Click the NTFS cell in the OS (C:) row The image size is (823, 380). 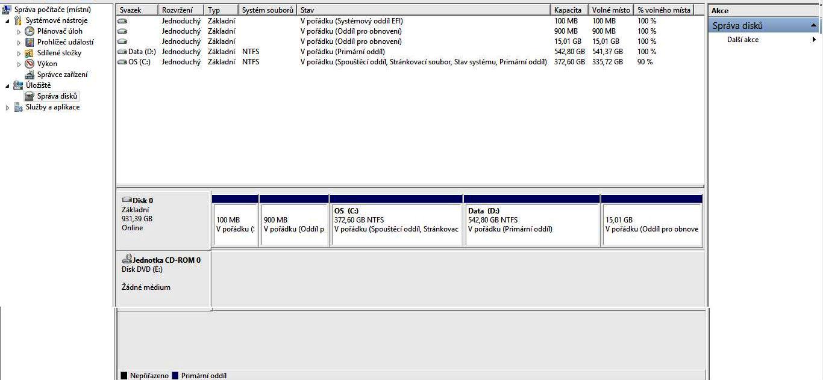251,62
